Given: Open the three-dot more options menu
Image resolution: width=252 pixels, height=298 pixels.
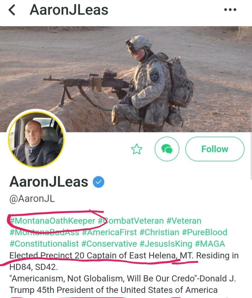Looking at the screenshot, I should click(230, 10).
